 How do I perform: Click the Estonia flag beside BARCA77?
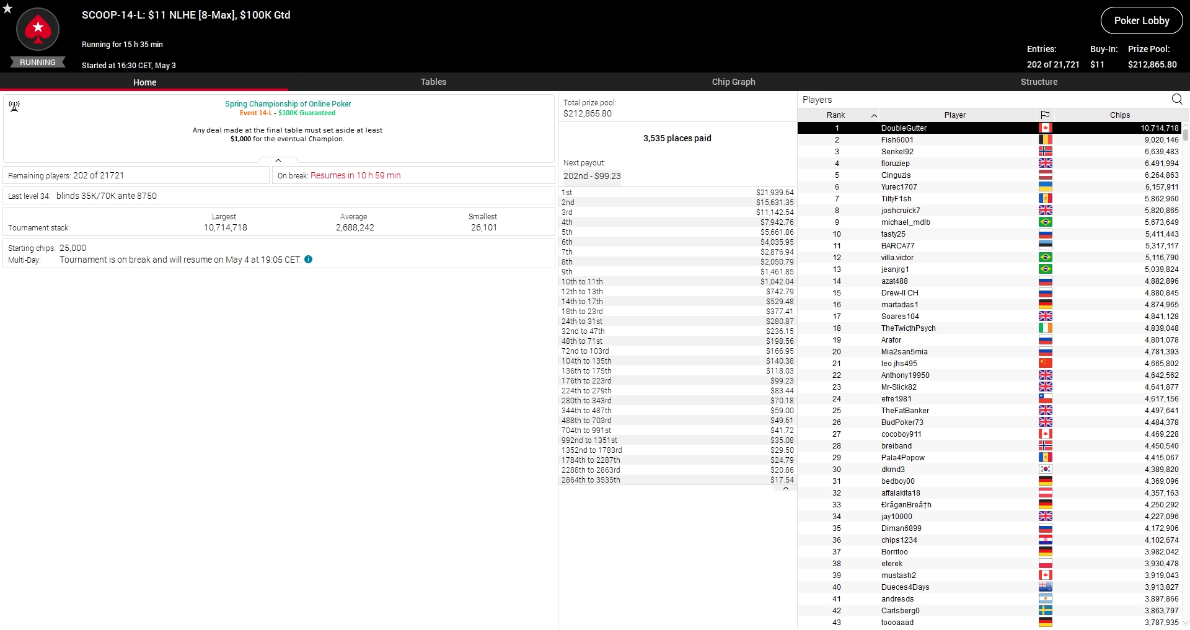[x=1046, y=245]
